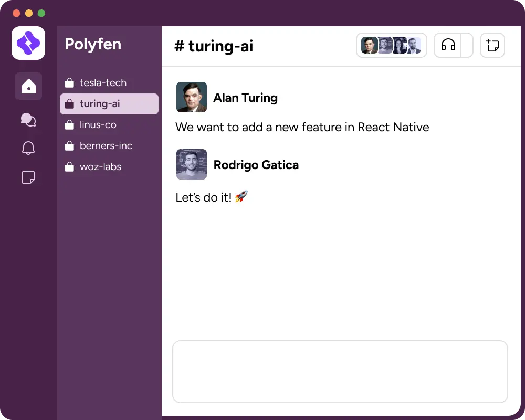Switch to the linus-co channel
The height and width of the screenshot is (420, 525).
coord(98,125)
